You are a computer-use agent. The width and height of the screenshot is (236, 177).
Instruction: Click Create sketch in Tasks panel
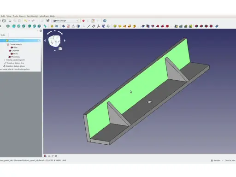click(16, 44)
